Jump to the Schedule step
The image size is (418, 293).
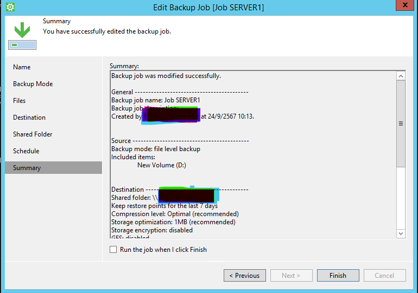click(26, 151)
